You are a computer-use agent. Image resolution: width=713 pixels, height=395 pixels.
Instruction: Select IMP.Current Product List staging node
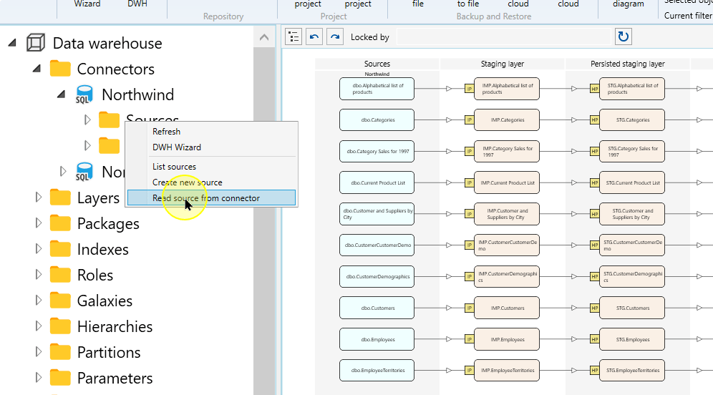tap(507, 182)
